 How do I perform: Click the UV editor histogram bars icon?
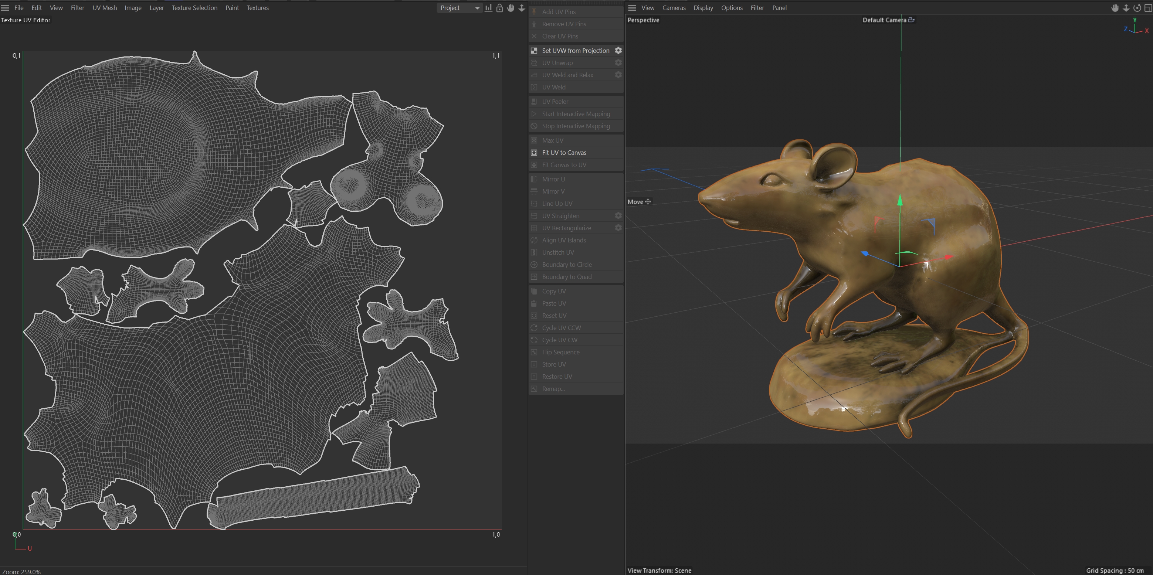[x=488, y=8]
